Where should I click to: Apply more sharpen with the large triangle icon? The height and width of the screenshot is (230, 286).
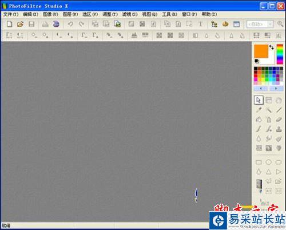[243, 35]
